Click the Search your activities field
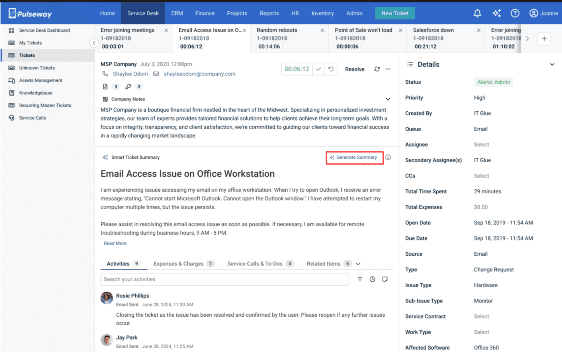 (225, 279)
